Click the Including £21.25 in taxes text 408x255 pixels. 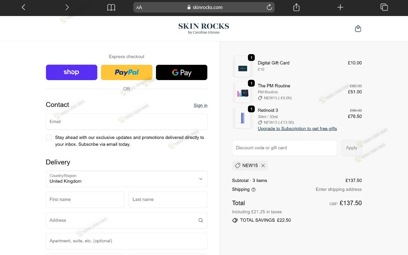click(257, 212)
